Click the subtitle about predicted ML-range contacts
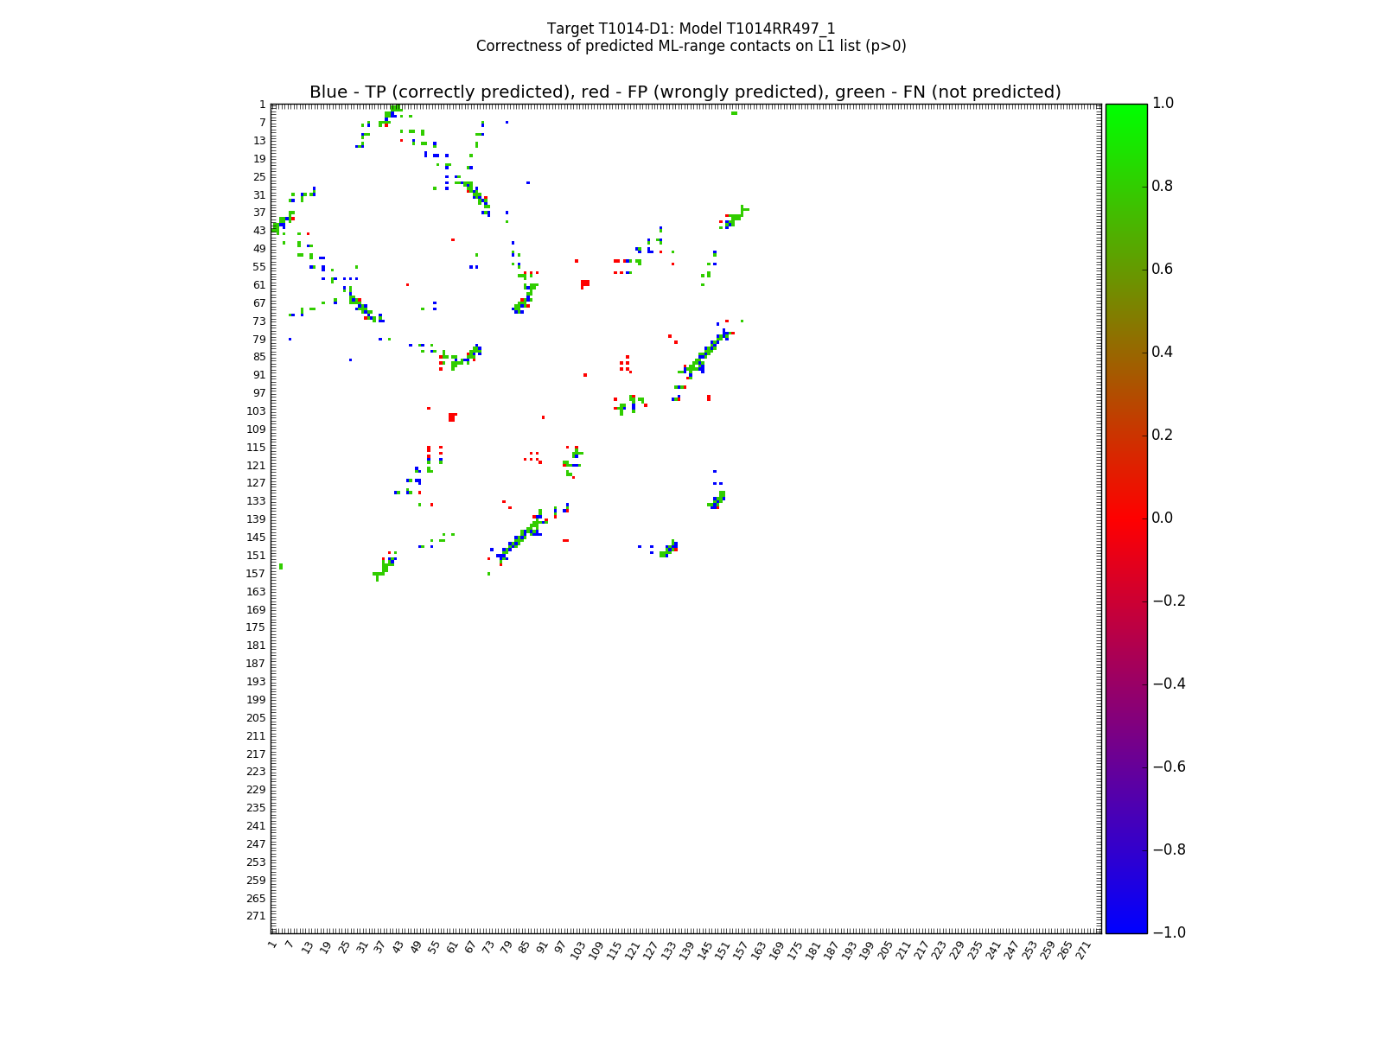This screenshot has height=1037, width=1383. tap(691, 46)
